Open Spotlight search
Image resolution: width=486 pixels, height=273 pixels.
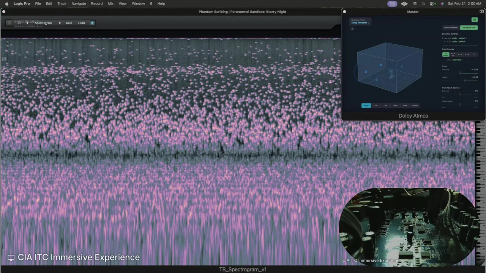tap(423, 3)
